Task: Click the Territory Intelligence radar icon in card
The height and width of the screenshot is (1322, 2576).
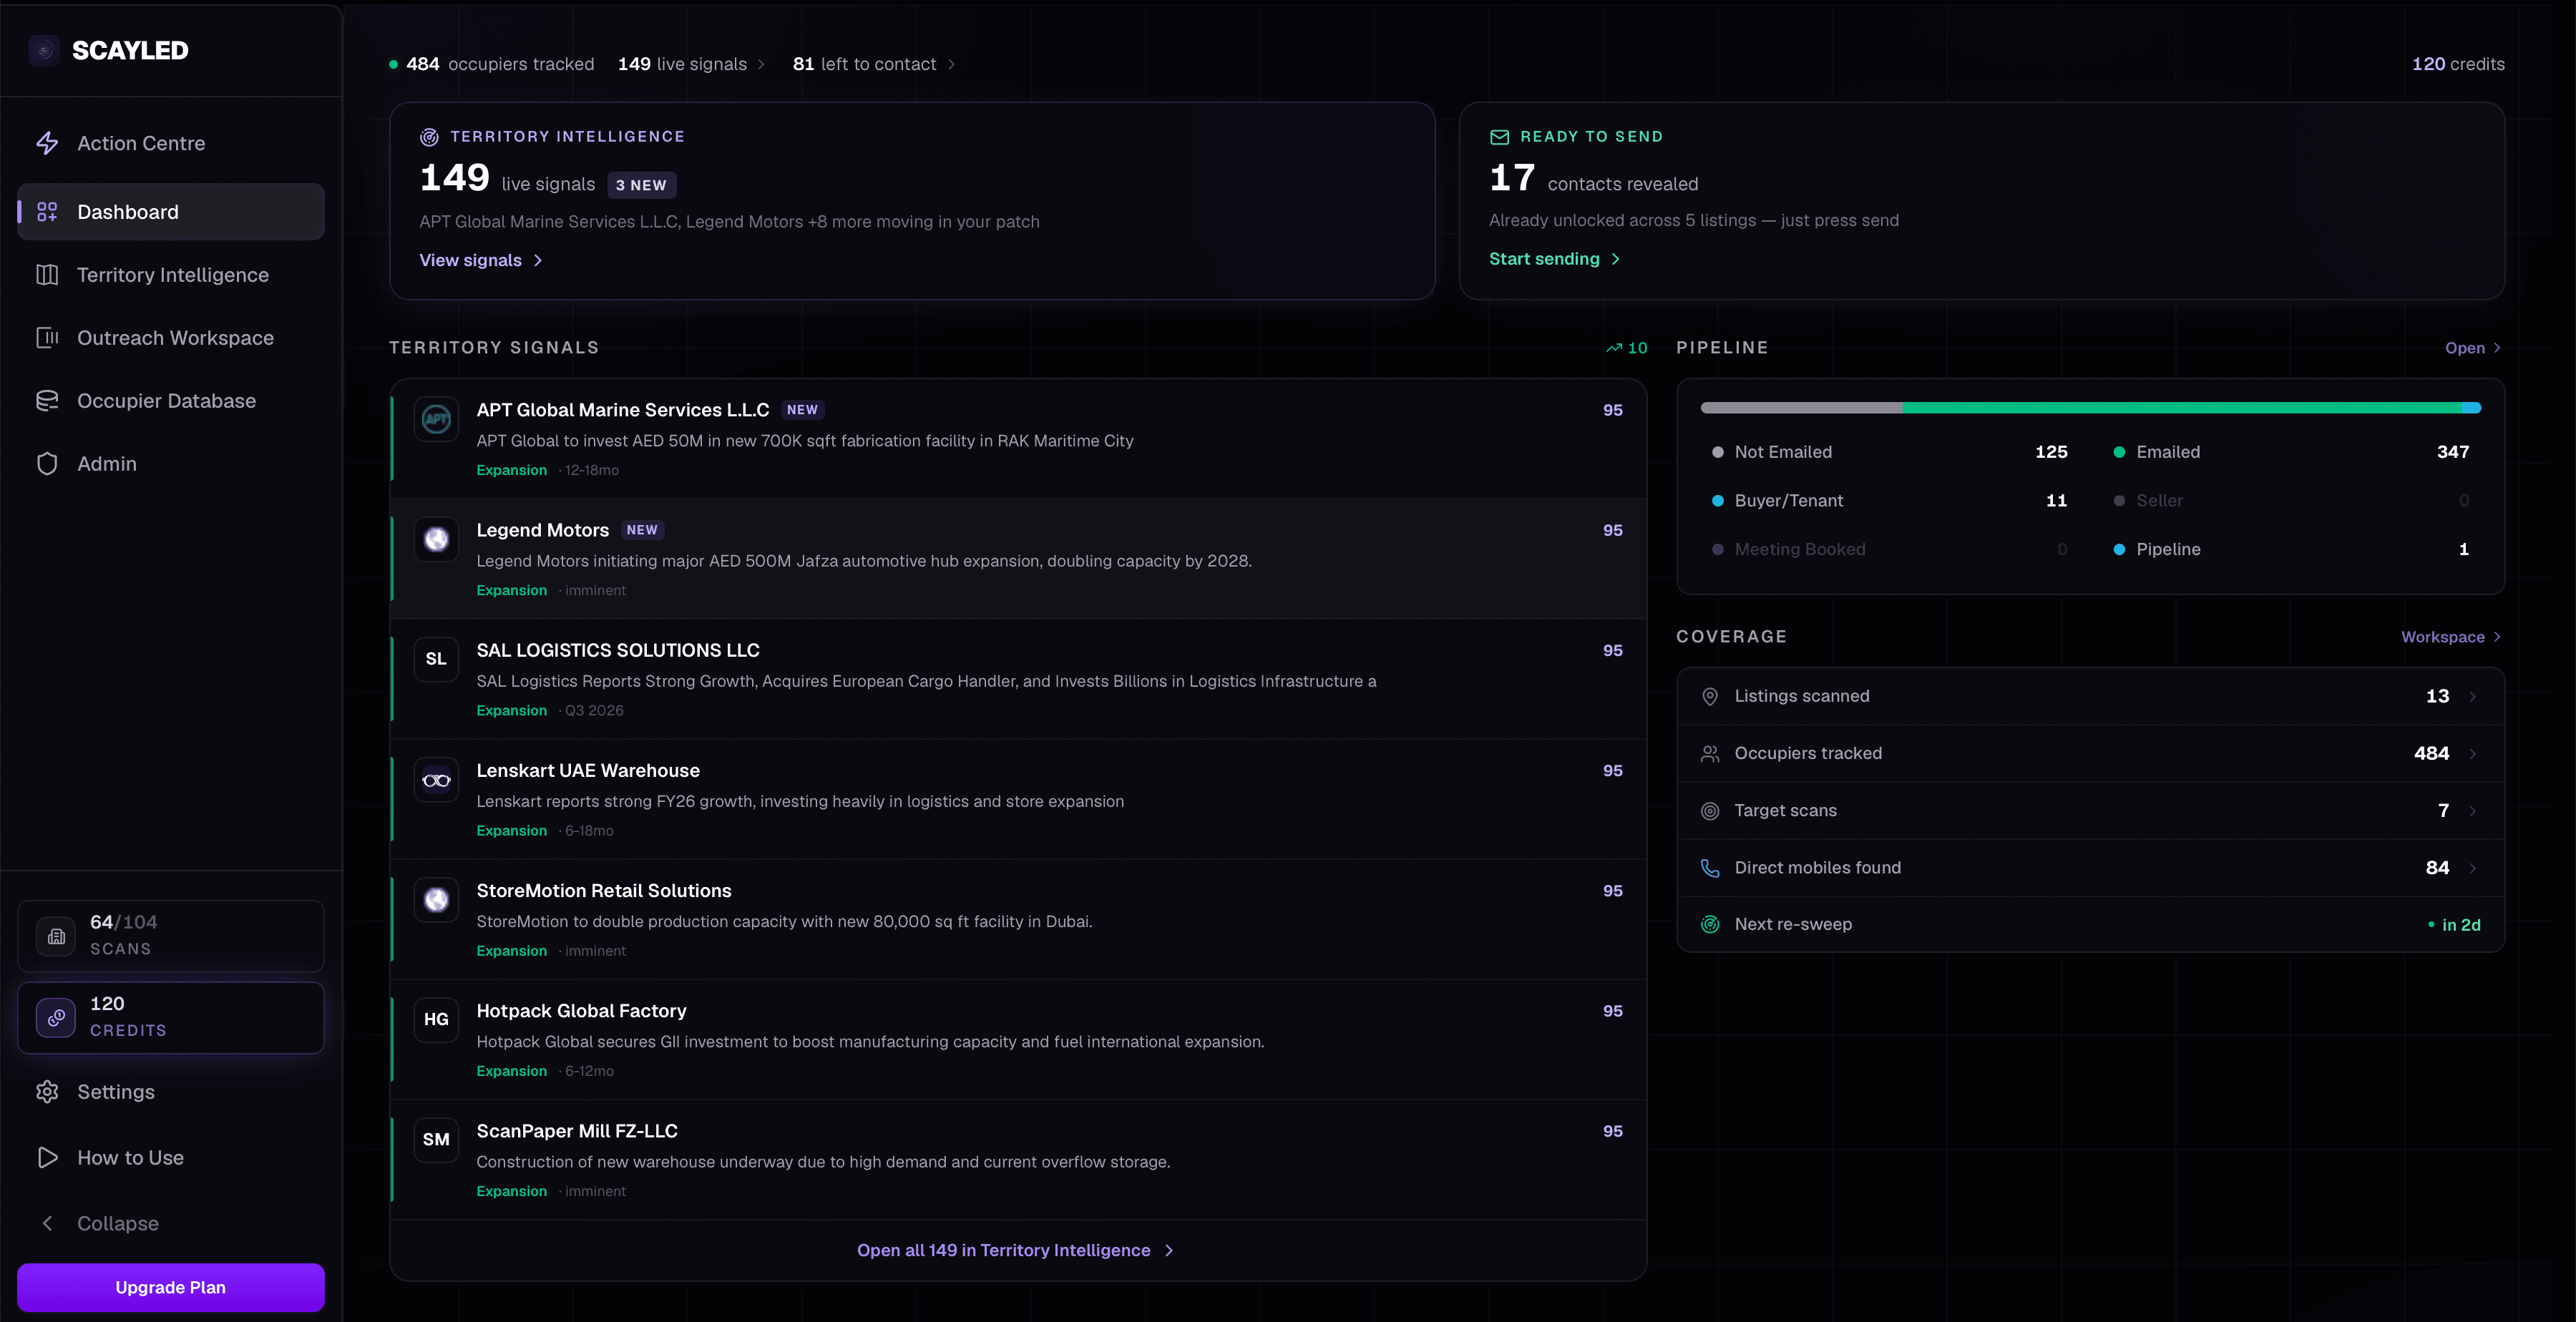Action: (429, 137)
